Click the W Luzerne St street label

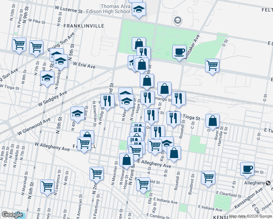point(69,9)
